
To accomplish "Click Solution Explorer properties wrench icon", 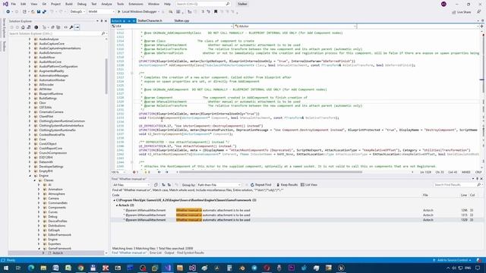I will 71,27.
